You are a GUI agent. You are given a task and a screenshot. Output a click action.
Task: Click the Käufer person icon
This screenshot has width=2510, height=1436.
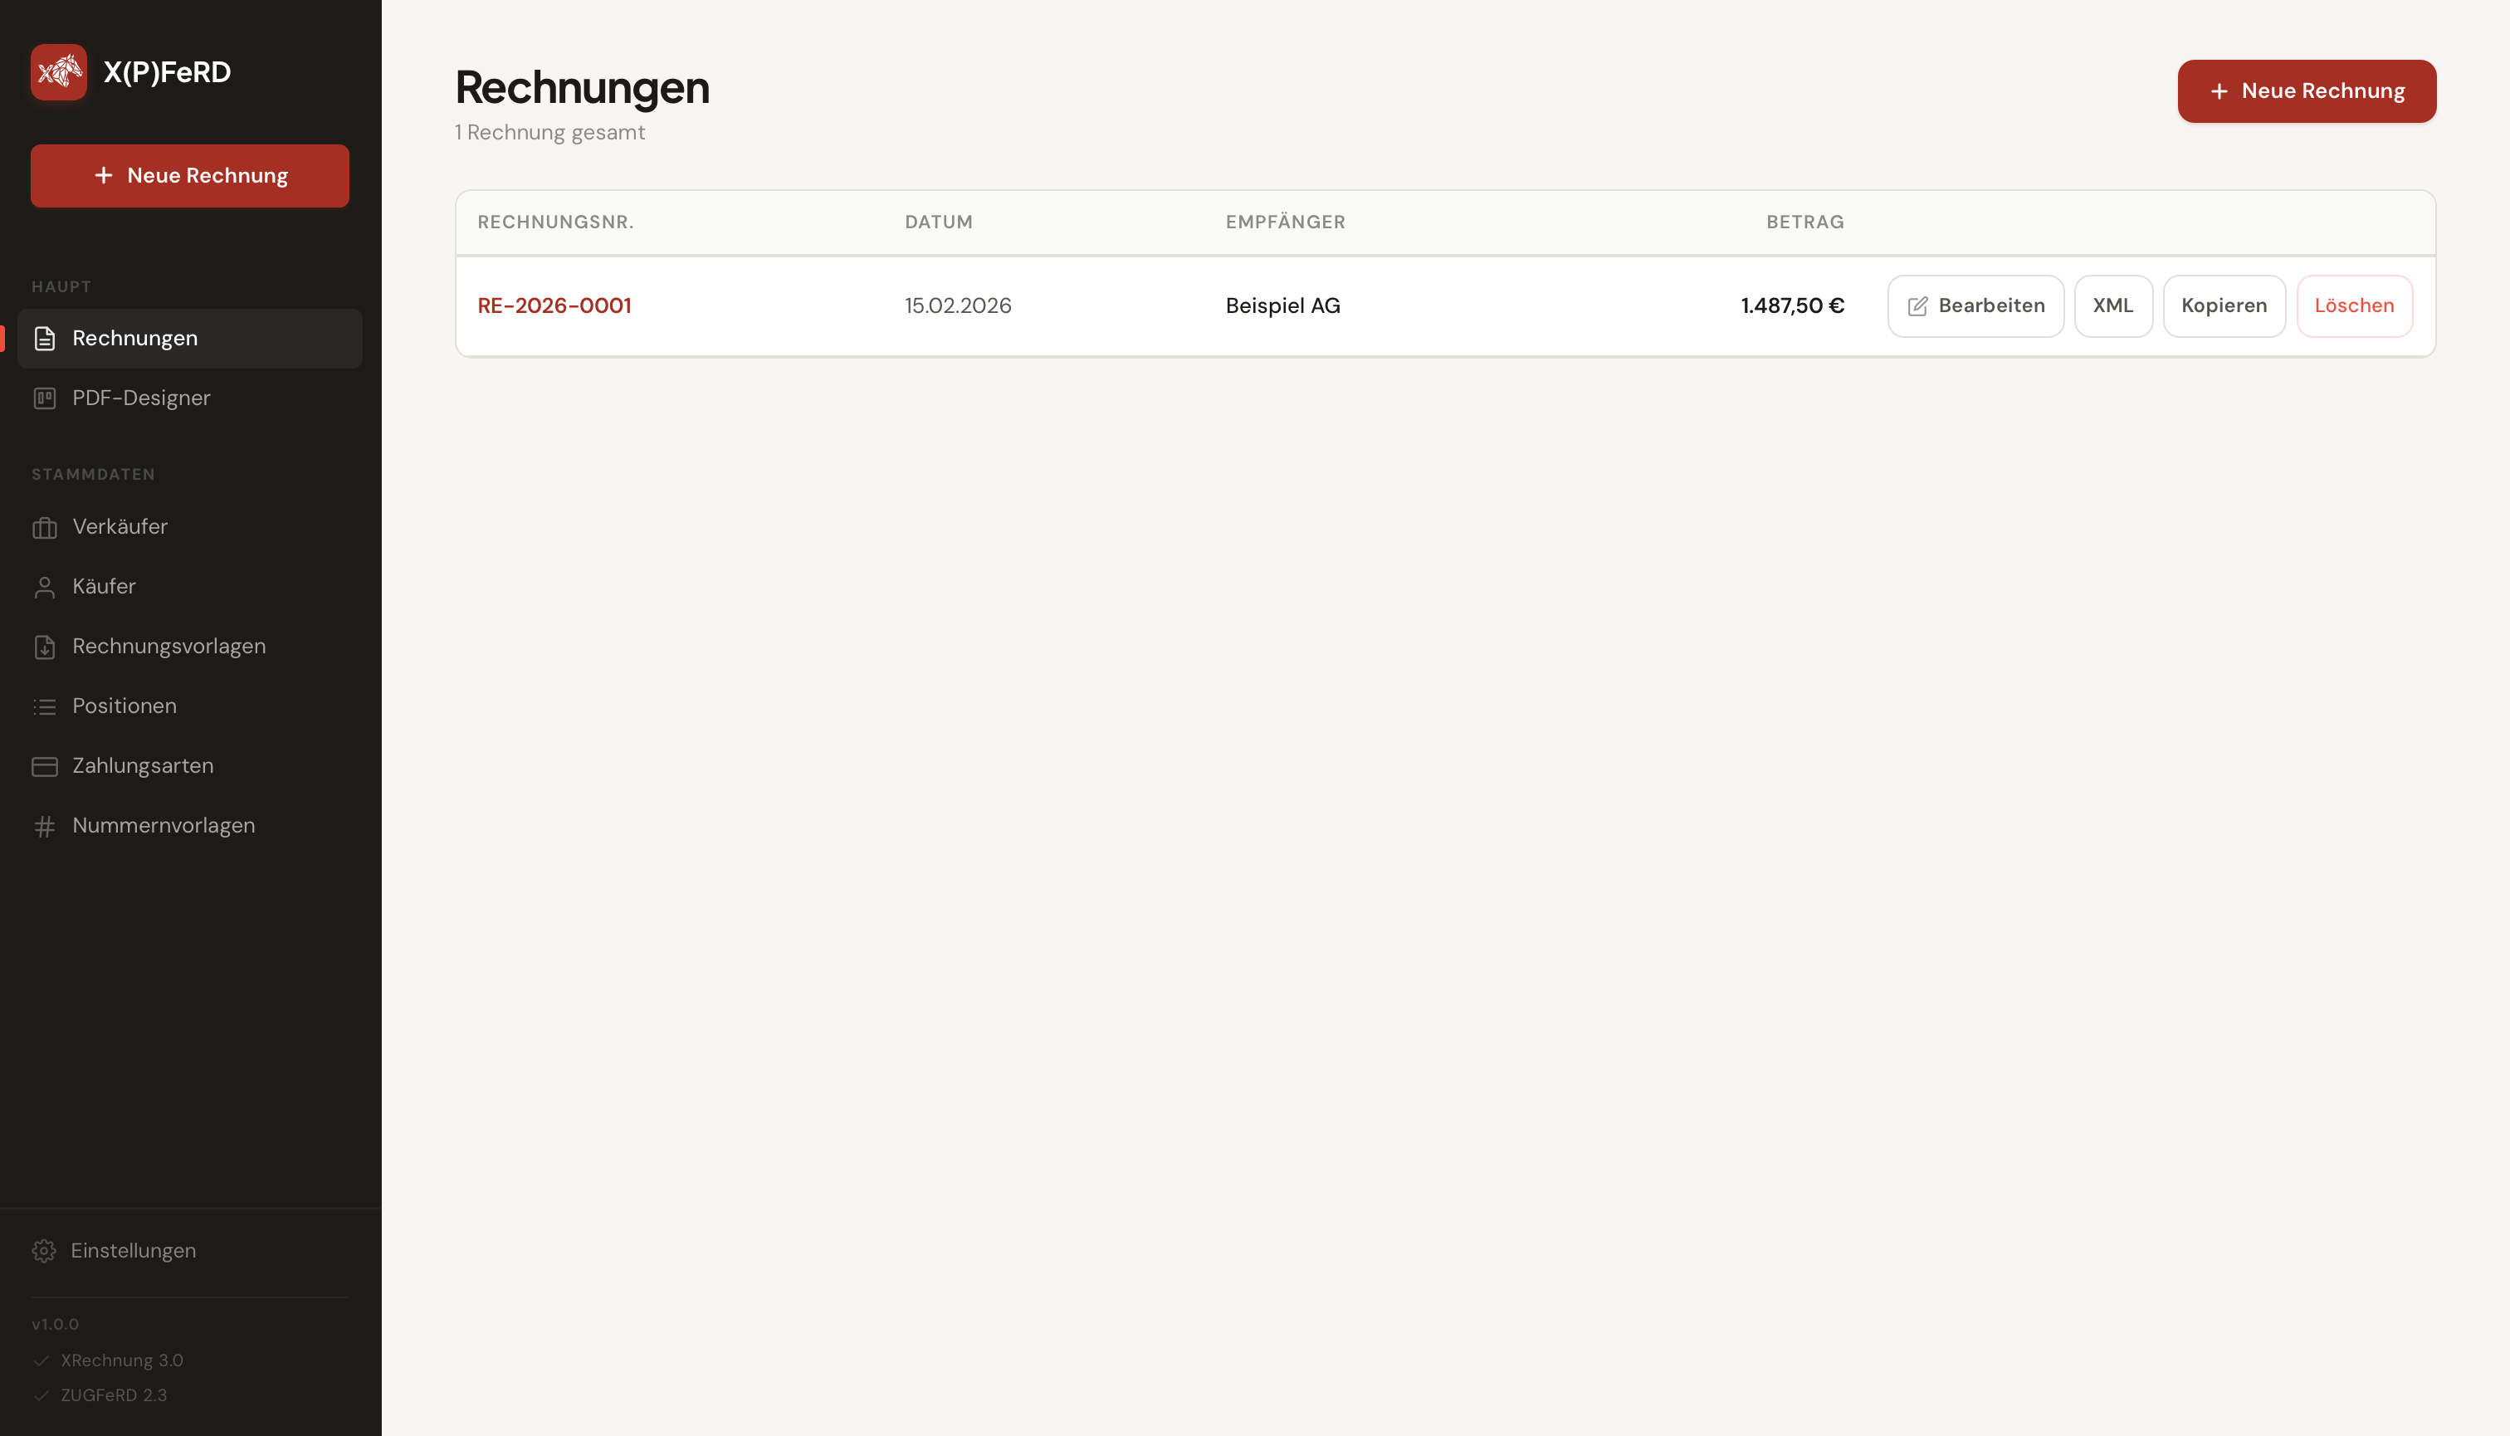[44, 588]
